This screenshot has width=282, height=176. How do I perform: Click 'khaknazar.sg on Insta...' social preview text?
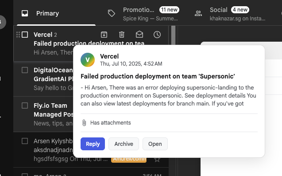[x=237, y=19]
